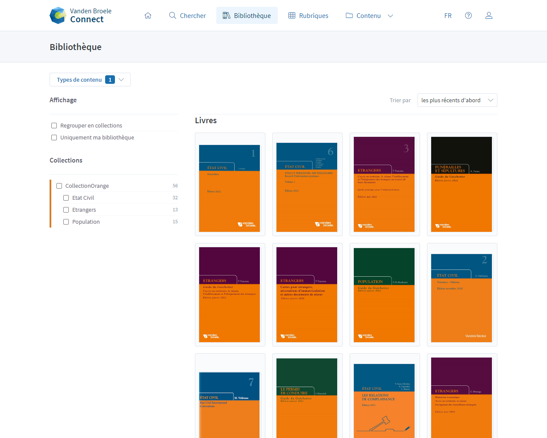Screen dimensions: 547x438
Task: Expand the Contenu dropdown chevron
Action: click(390, 16)
